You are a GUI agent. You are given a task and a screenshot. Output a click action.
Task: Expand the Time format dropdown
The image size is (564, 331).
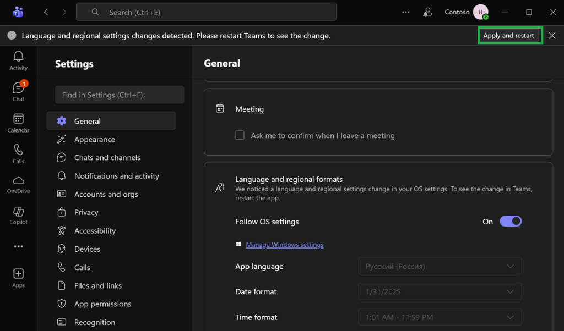pyautogui.click(x=440, y=317)
